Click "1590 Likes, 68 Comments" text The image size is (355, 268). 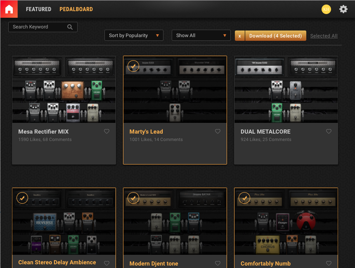click(x=45, y=139)
